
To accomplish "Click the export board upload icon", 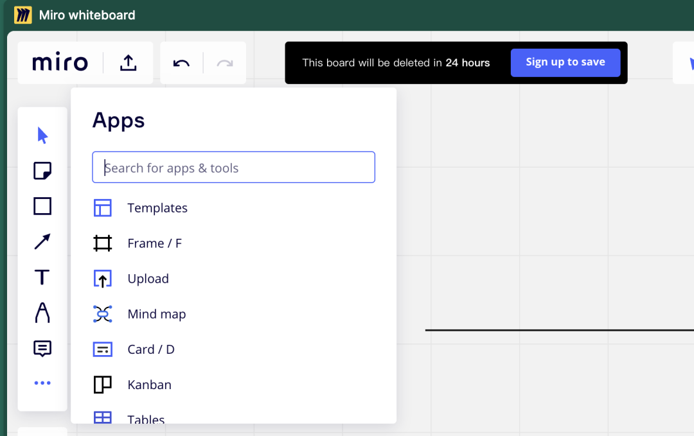I will (x=129, y=63).
